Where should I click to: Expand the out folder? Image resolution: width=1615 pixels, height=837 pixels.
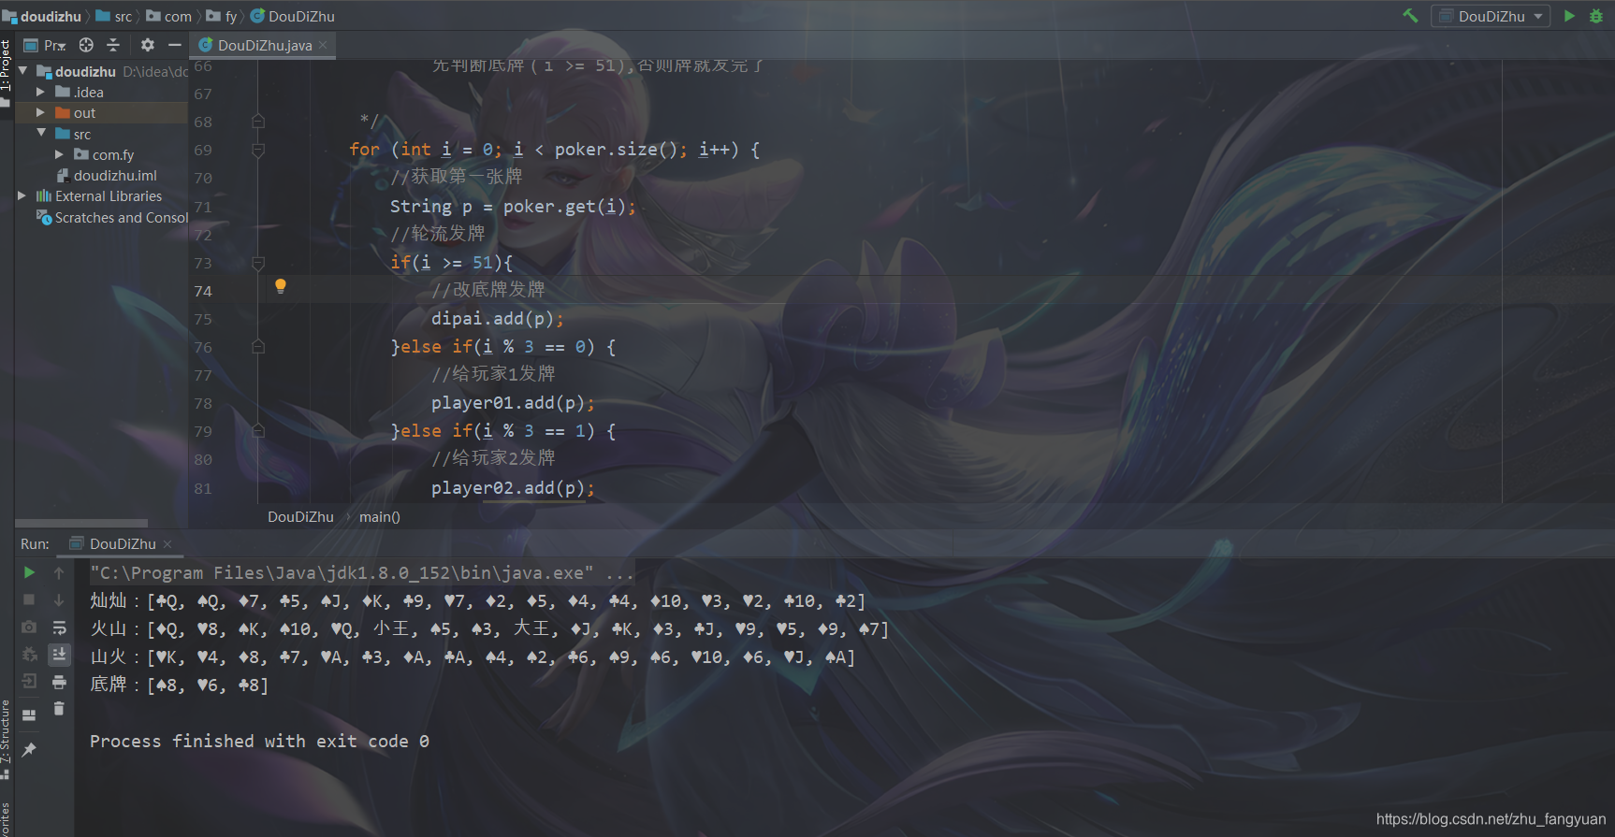(40, 112)
